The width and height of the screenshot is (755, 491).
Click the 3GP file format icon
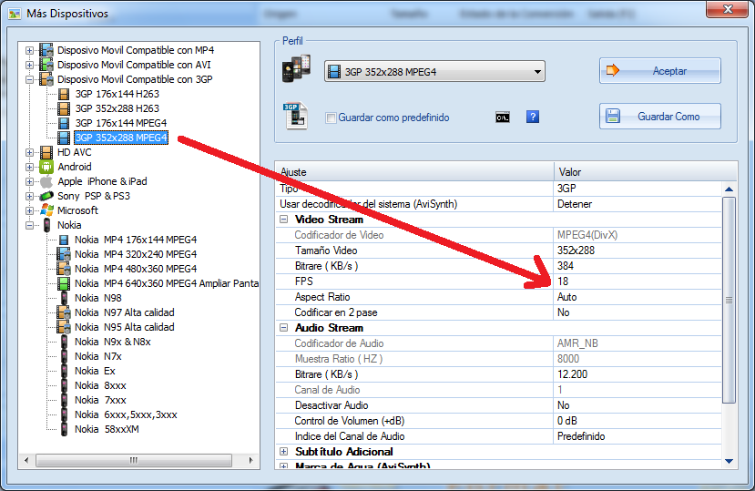click(296, 116)
